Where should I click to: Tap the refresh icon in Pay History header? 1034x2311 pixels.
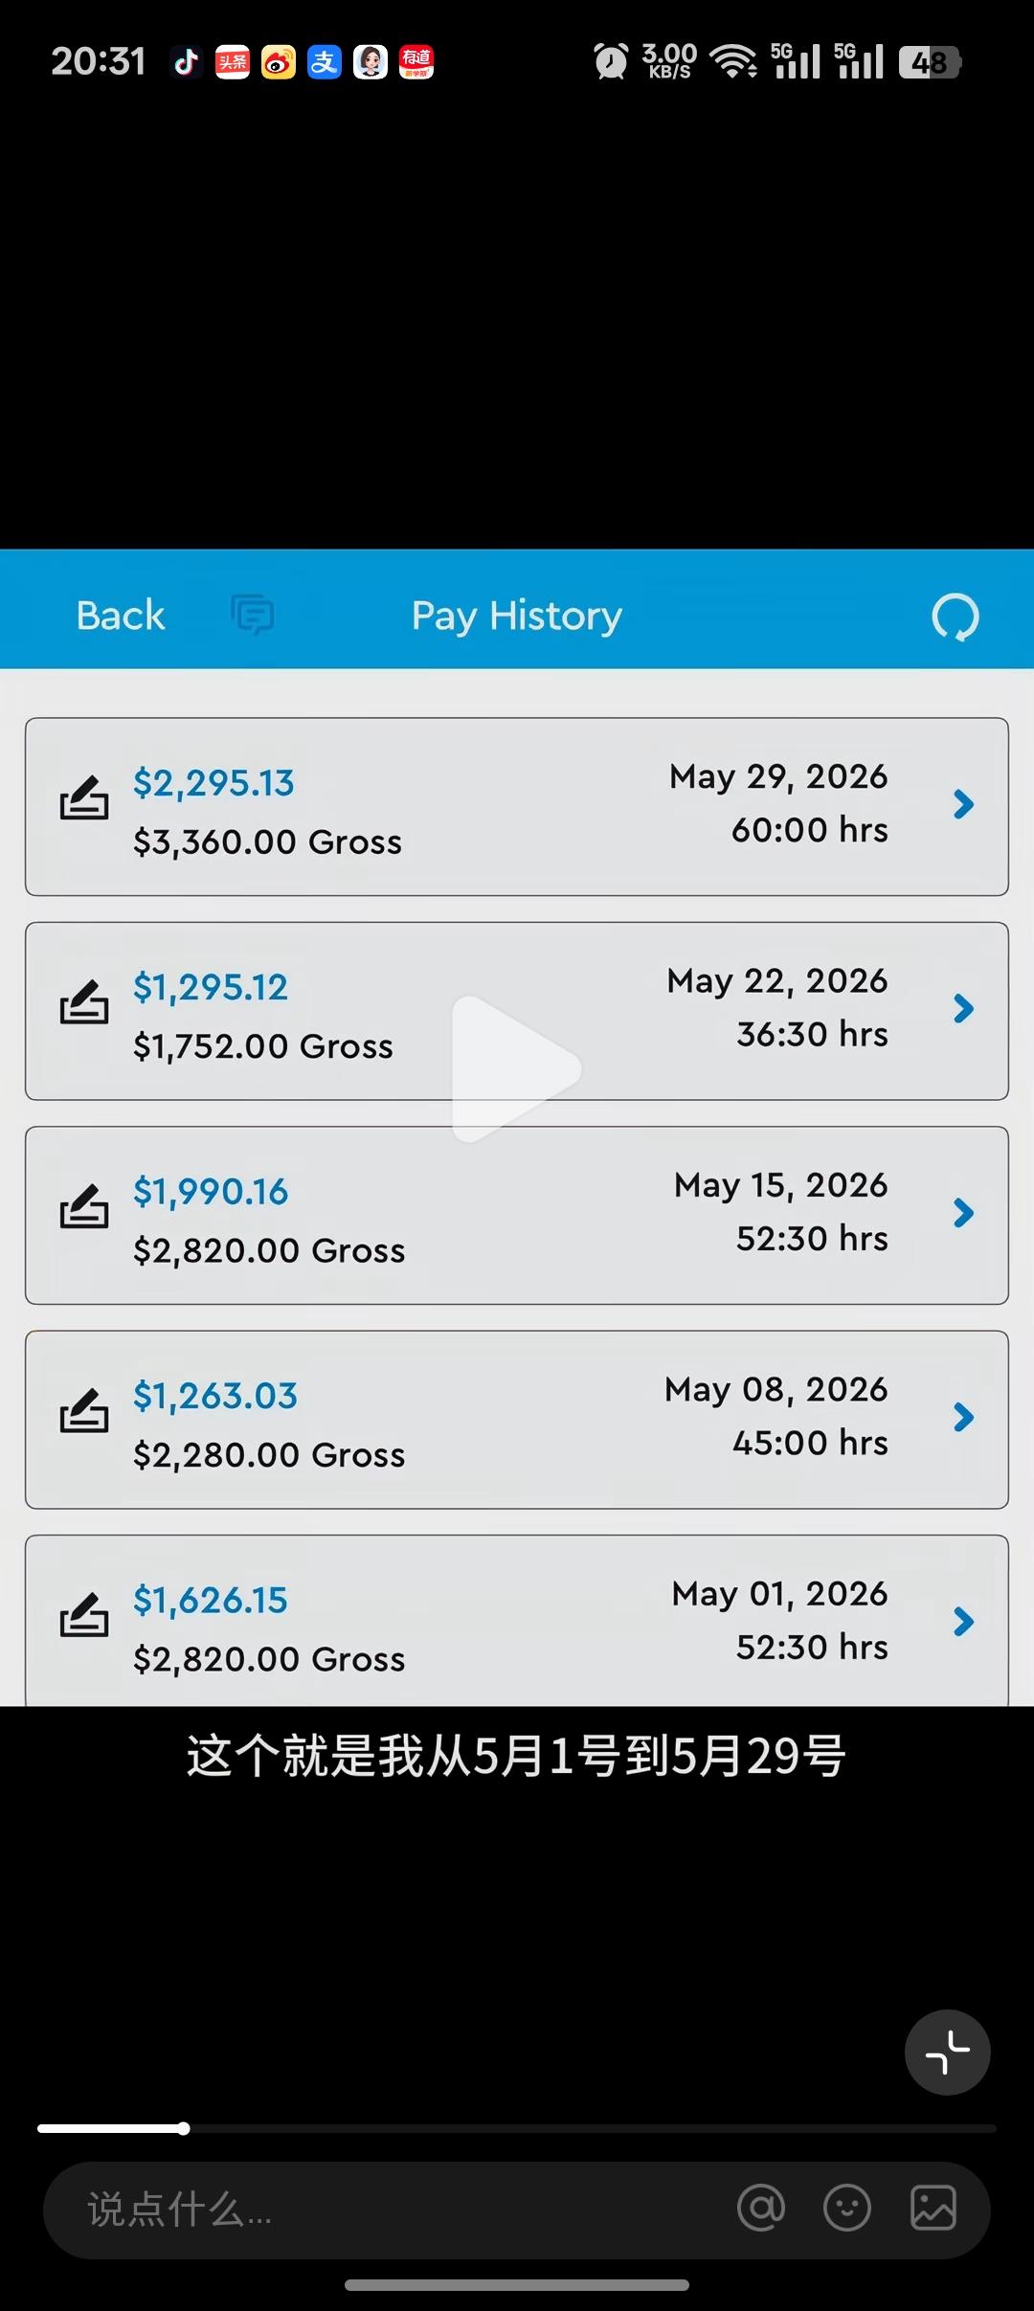[x=955, y=617]
